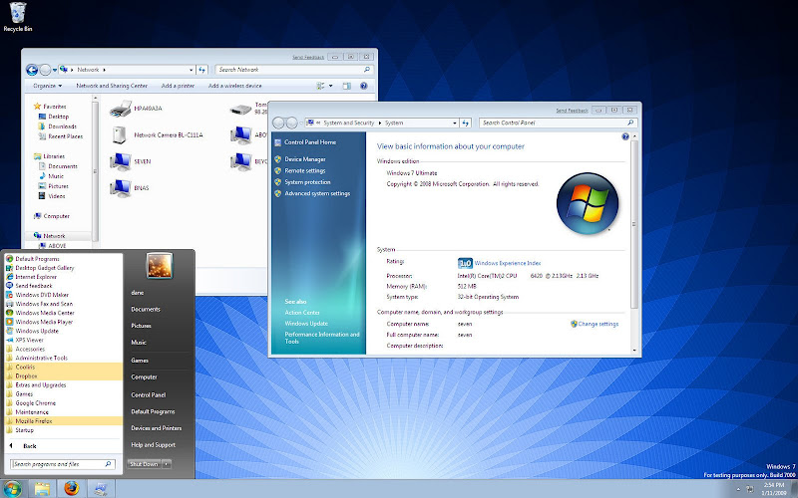Click Add a printer toolbar item

pyautogui.click(x=178, y=86)
